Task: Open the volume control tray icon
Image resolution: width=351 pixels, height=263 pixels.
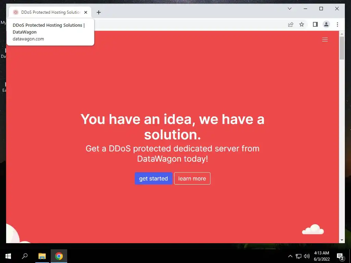Action: (307, 256)
